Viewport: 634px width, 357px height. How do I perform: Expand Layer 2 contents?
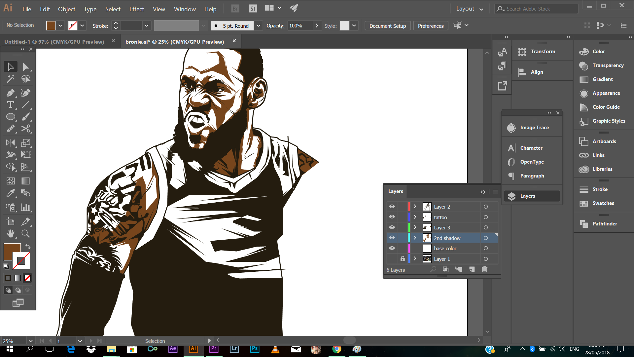(x=415, y=207)
